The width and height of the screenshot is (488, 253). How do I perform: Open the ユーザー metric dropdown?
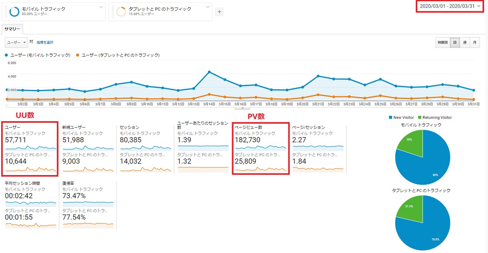pos(16,42)
